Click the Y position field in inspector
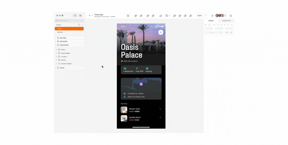 click(219, 29)
